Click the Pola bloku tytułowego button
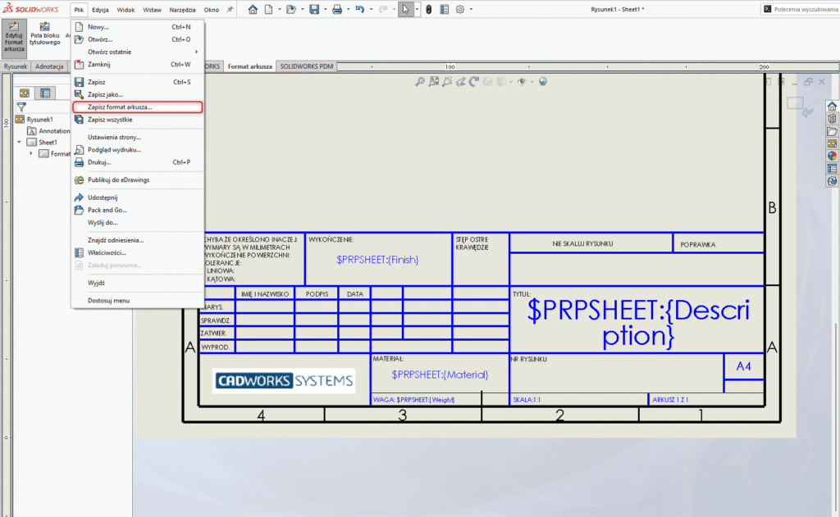Viewport: 840px width, 517px height. click(44, 34)
